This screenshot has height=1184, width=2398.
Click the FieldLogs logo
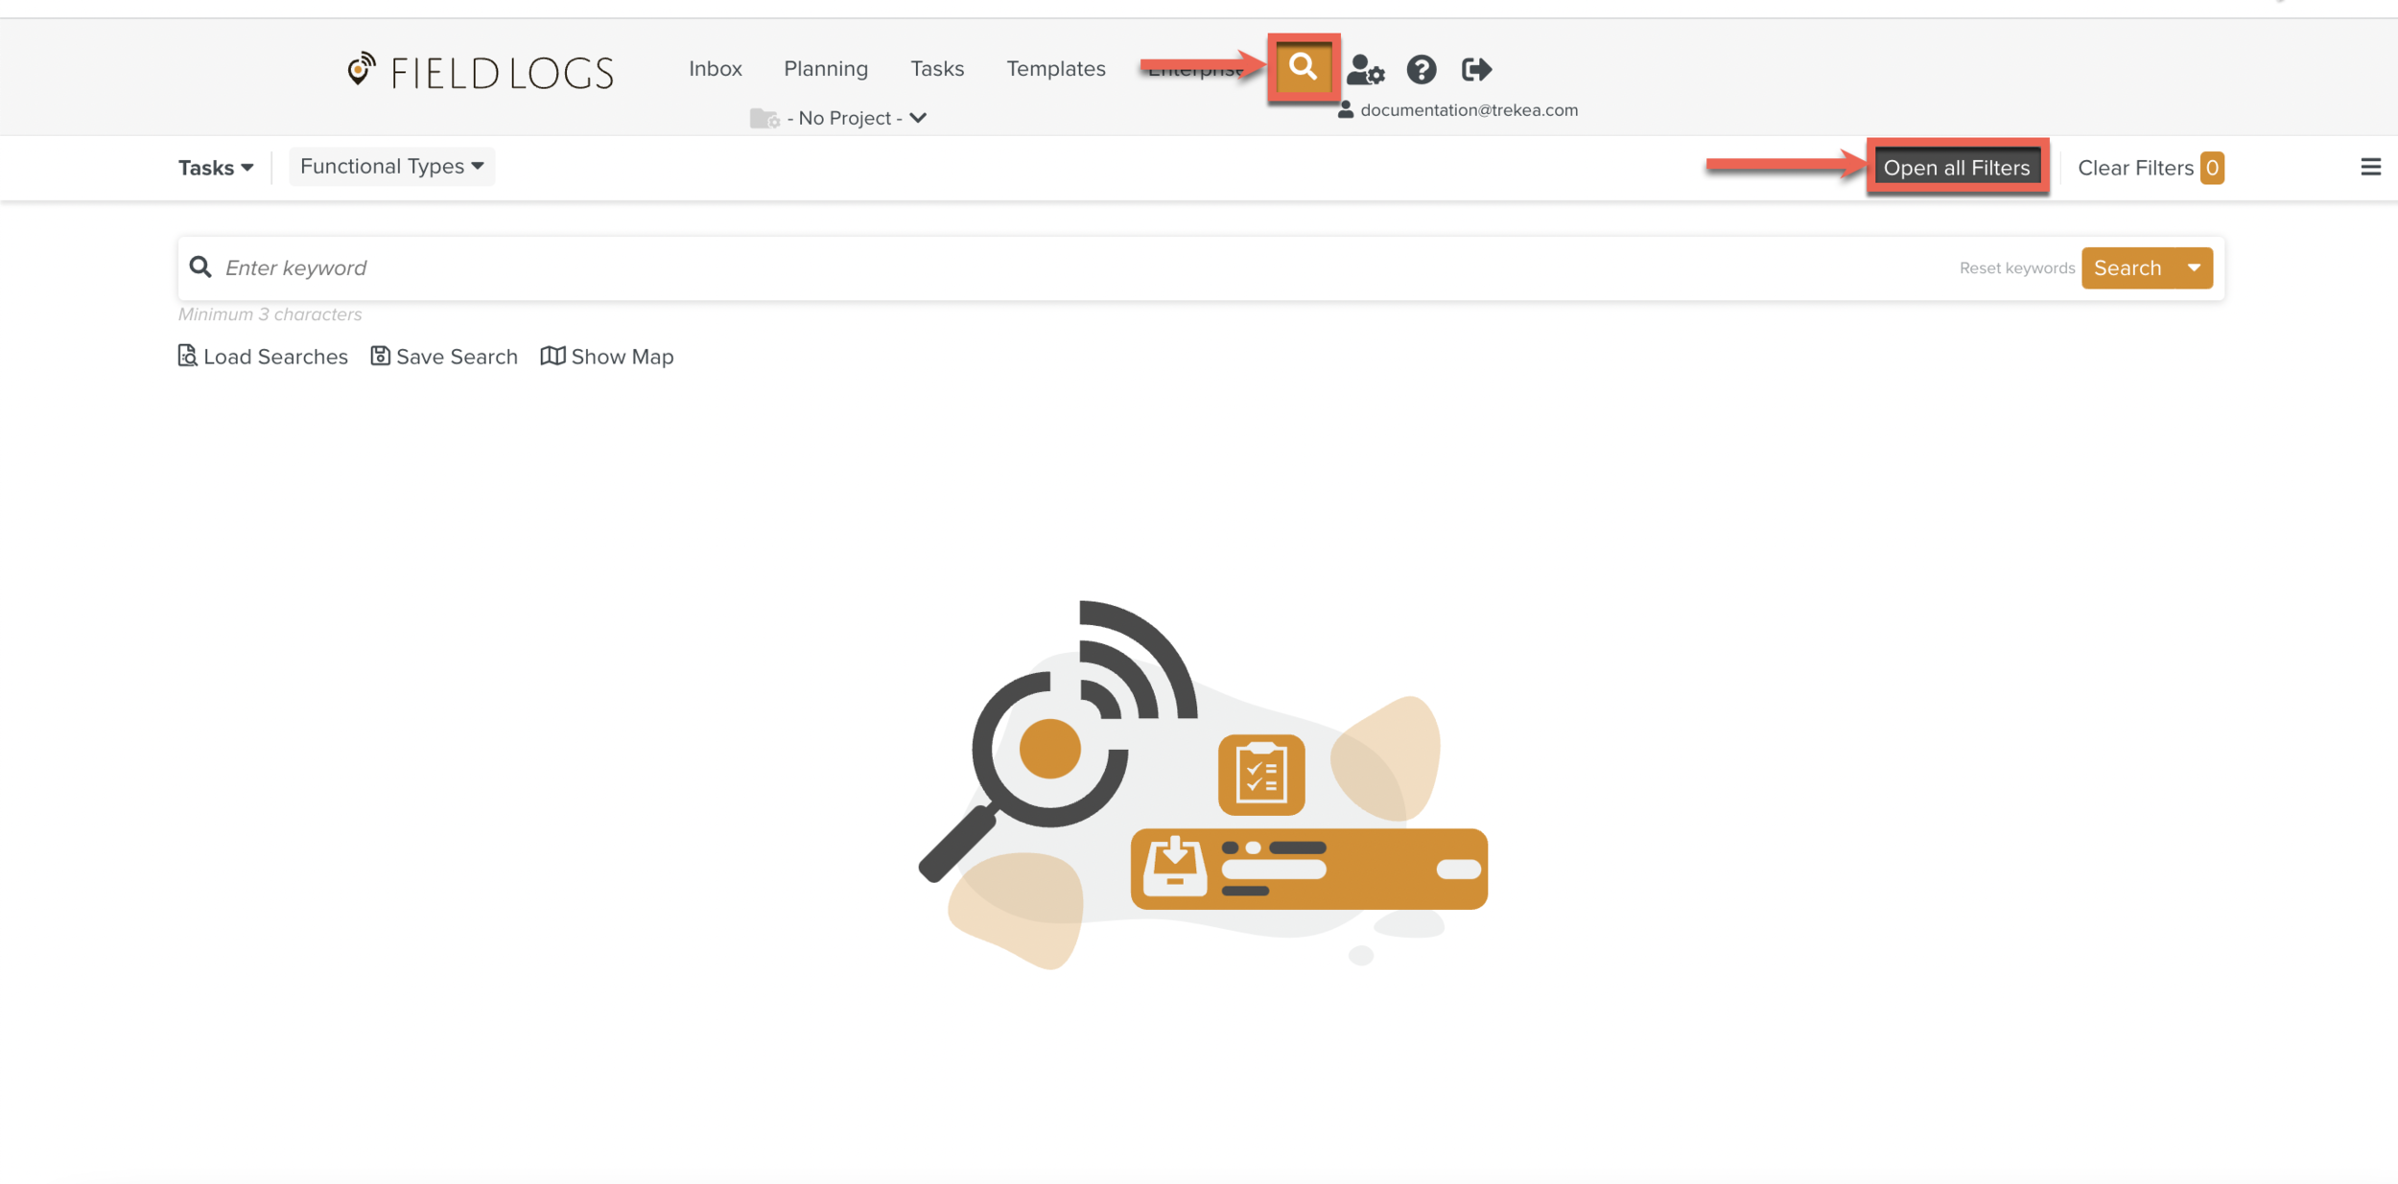click(481, 71)
